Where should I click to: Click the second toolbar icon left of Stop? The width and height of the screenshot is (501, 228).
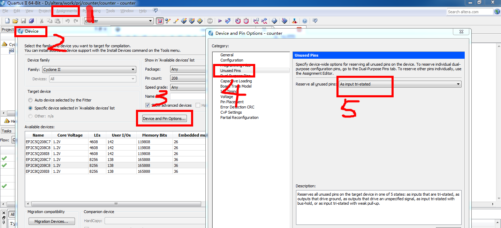coord(192,21)
